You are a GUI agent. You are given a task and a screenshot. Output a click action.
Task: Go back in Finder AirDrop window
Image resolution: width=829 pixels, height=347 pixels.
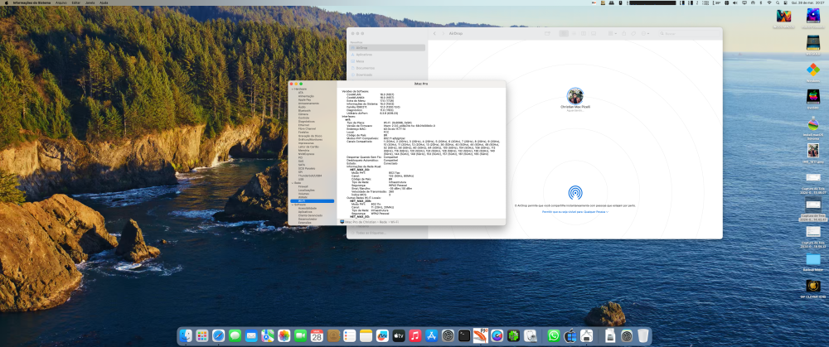click(434, 33)
